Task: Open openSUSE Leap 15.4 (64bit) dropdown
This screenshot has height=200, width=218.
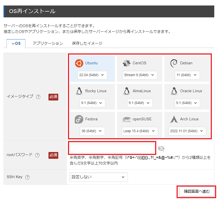Action: (140, 131)
